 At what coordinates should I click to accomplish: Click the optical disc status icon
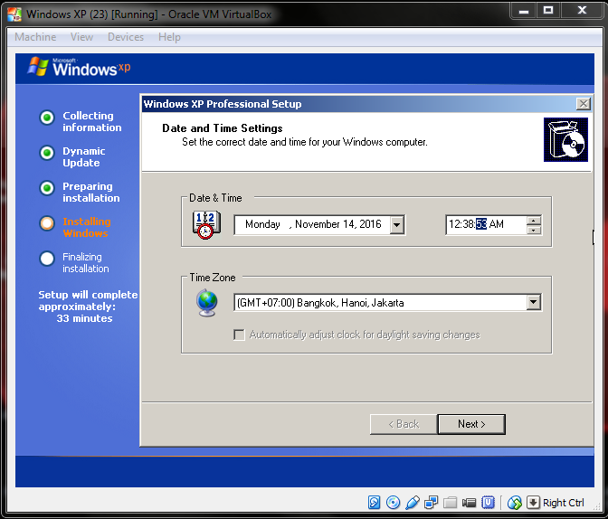pos(393,503)
